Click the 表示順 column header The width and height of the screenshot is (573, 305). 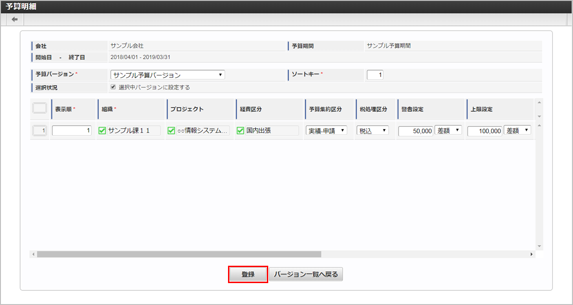click(73, 110)
